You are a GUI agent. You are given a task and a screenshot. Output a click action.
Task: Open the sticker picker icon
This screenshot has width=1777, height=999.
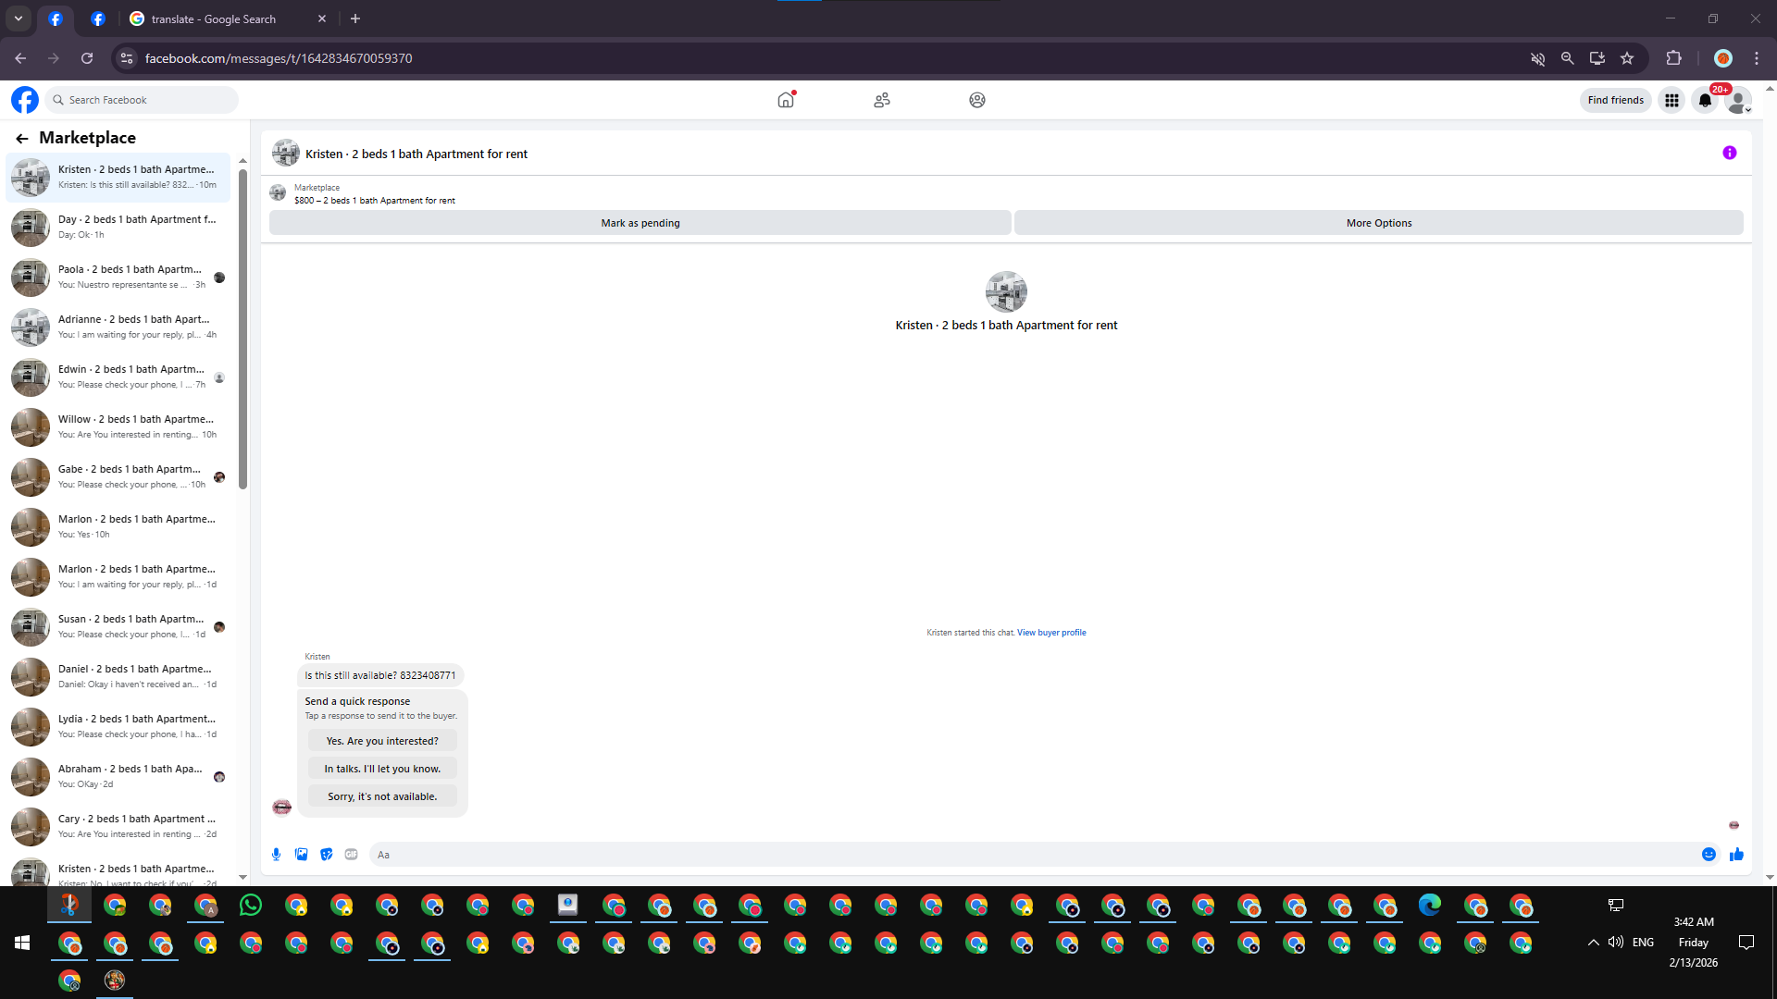326,855
